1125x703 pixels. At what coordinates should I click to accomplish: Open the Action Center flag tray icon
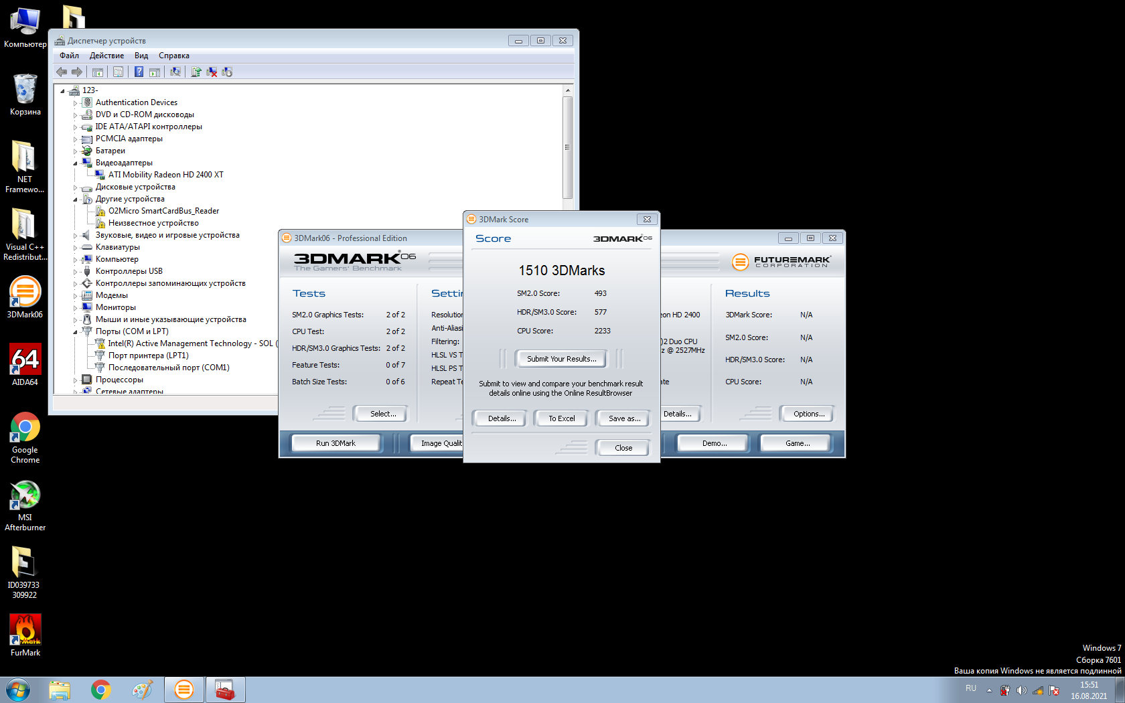point(1054,690)
